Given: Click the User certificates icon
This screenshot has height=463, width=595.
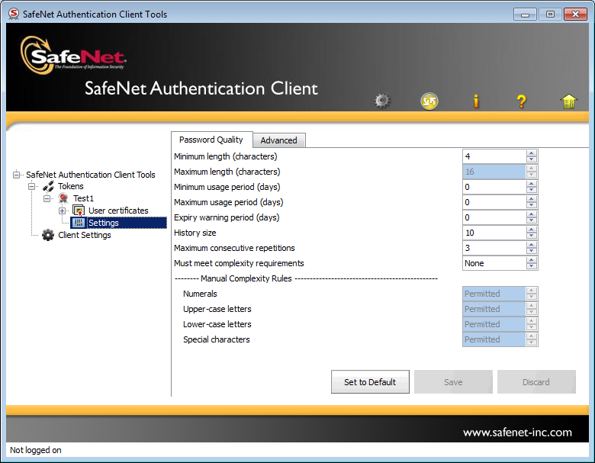Looking at the screenshot, I should click(79, 211).
